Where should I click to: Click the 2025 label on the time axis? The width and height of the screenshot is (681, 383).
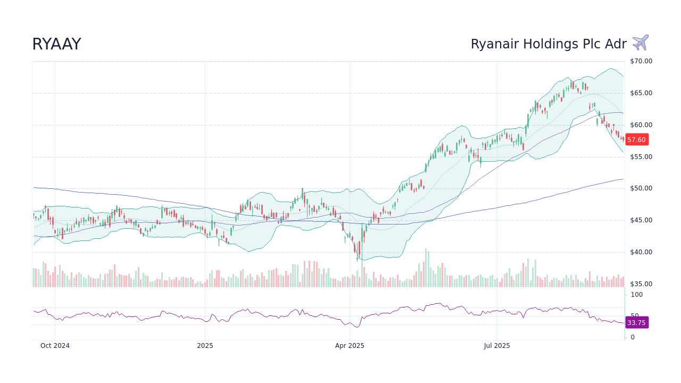coord(205,345)
